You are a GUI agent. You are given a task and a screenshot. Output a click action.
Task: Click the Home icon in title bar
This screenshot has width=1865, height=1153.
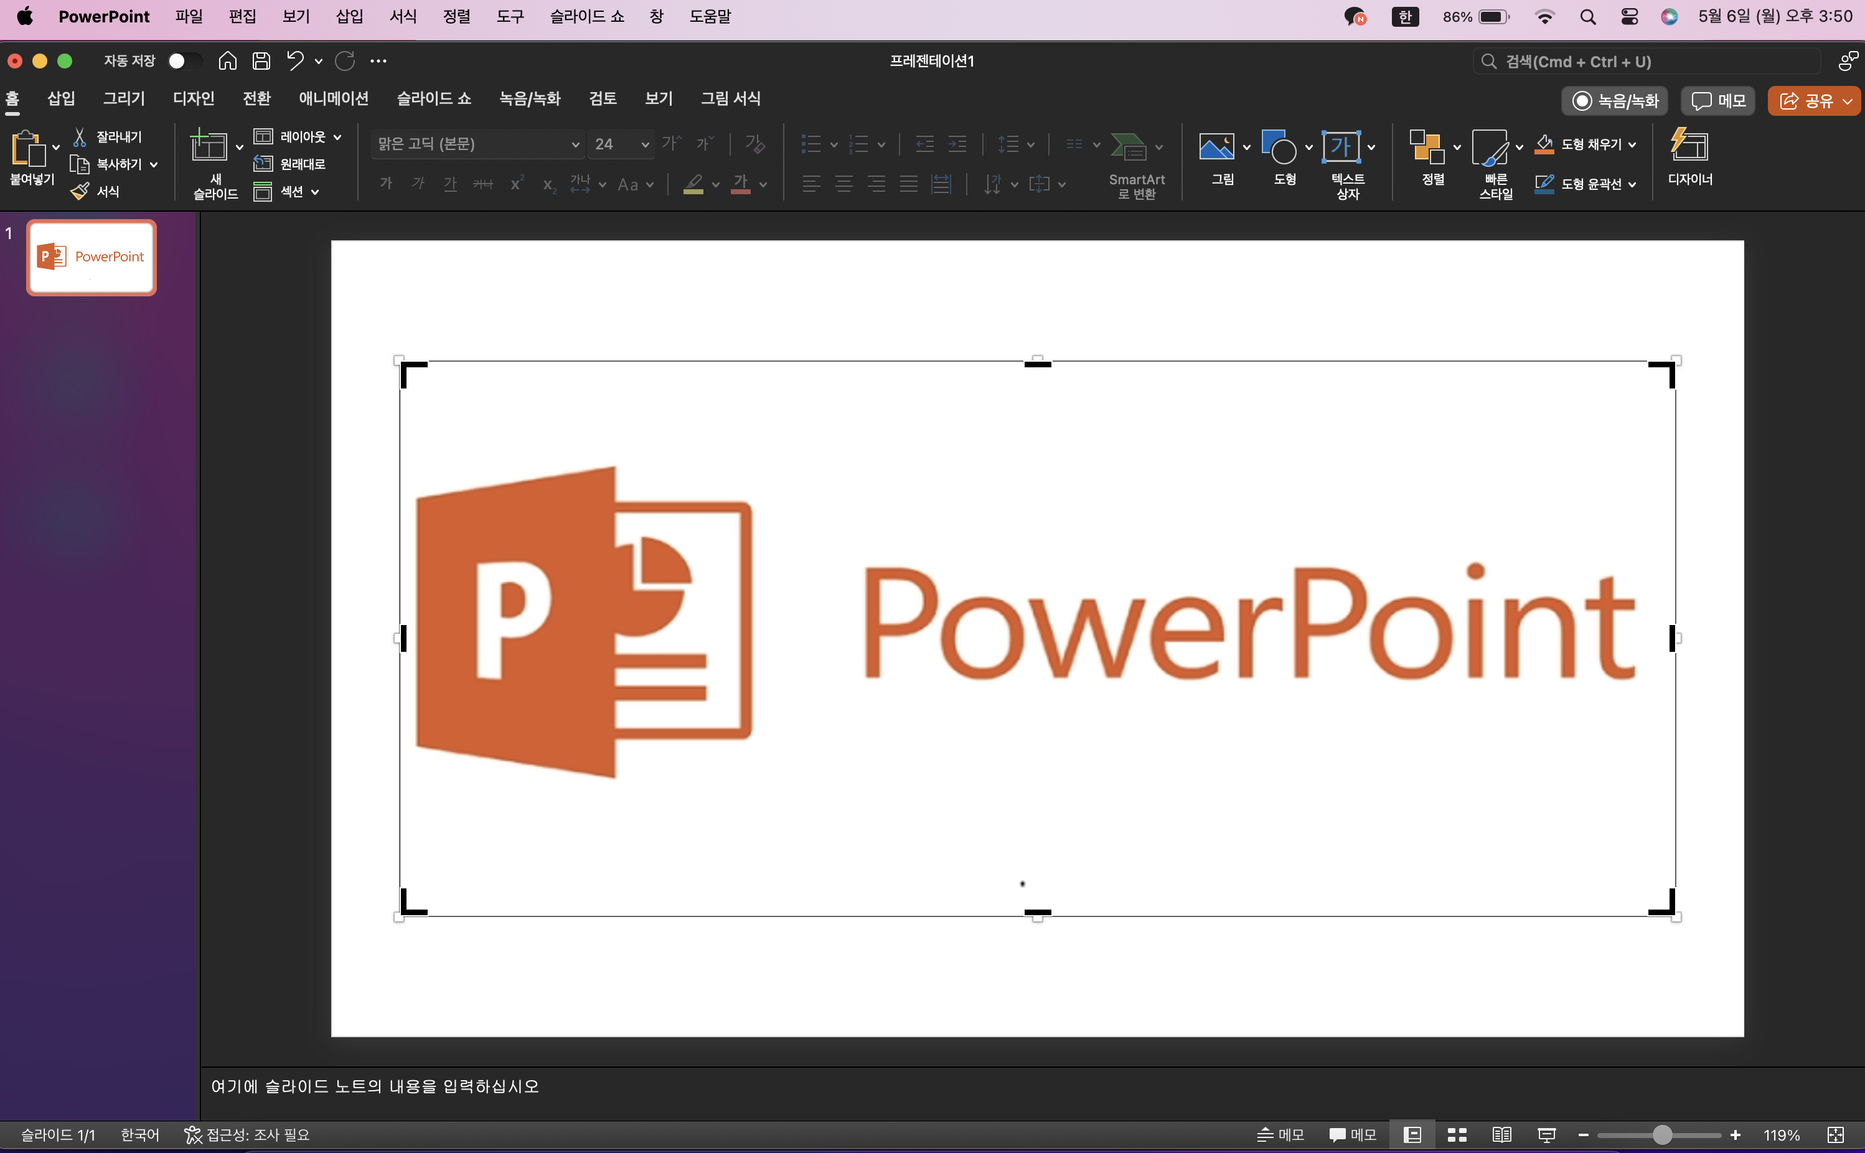click(x=227, y=61)
